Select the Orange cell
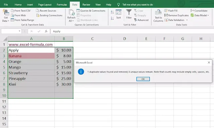Viewport: 214px width, 128px height. [x=31, y=62]
